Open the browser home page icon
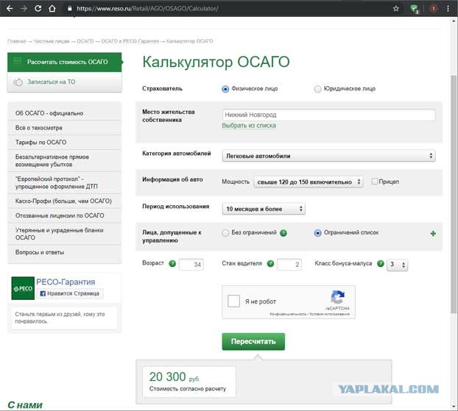 pos(52,9)
